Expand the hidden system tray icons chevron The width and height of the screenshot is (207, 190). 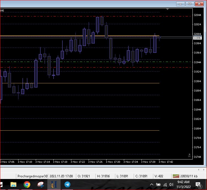[151, 185]
